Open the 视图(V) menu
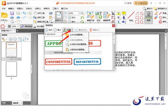Screen dimensions: 168x106 coord(20,9)
